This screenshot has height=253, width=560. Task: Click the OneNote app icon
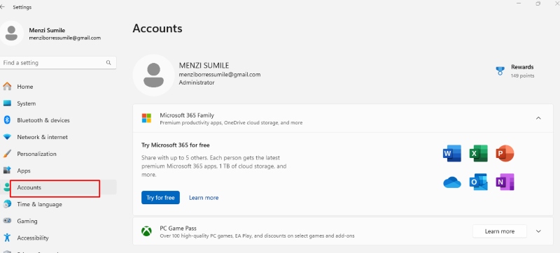pyautogui.click(x=505, y=182)
